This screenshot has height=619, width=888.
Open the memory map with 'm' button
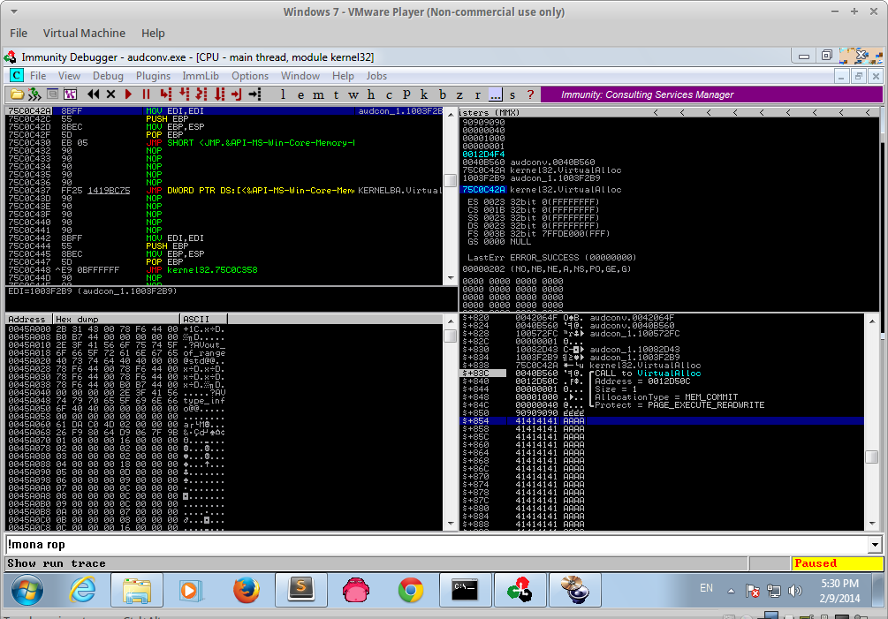click(x=318, y=94)
